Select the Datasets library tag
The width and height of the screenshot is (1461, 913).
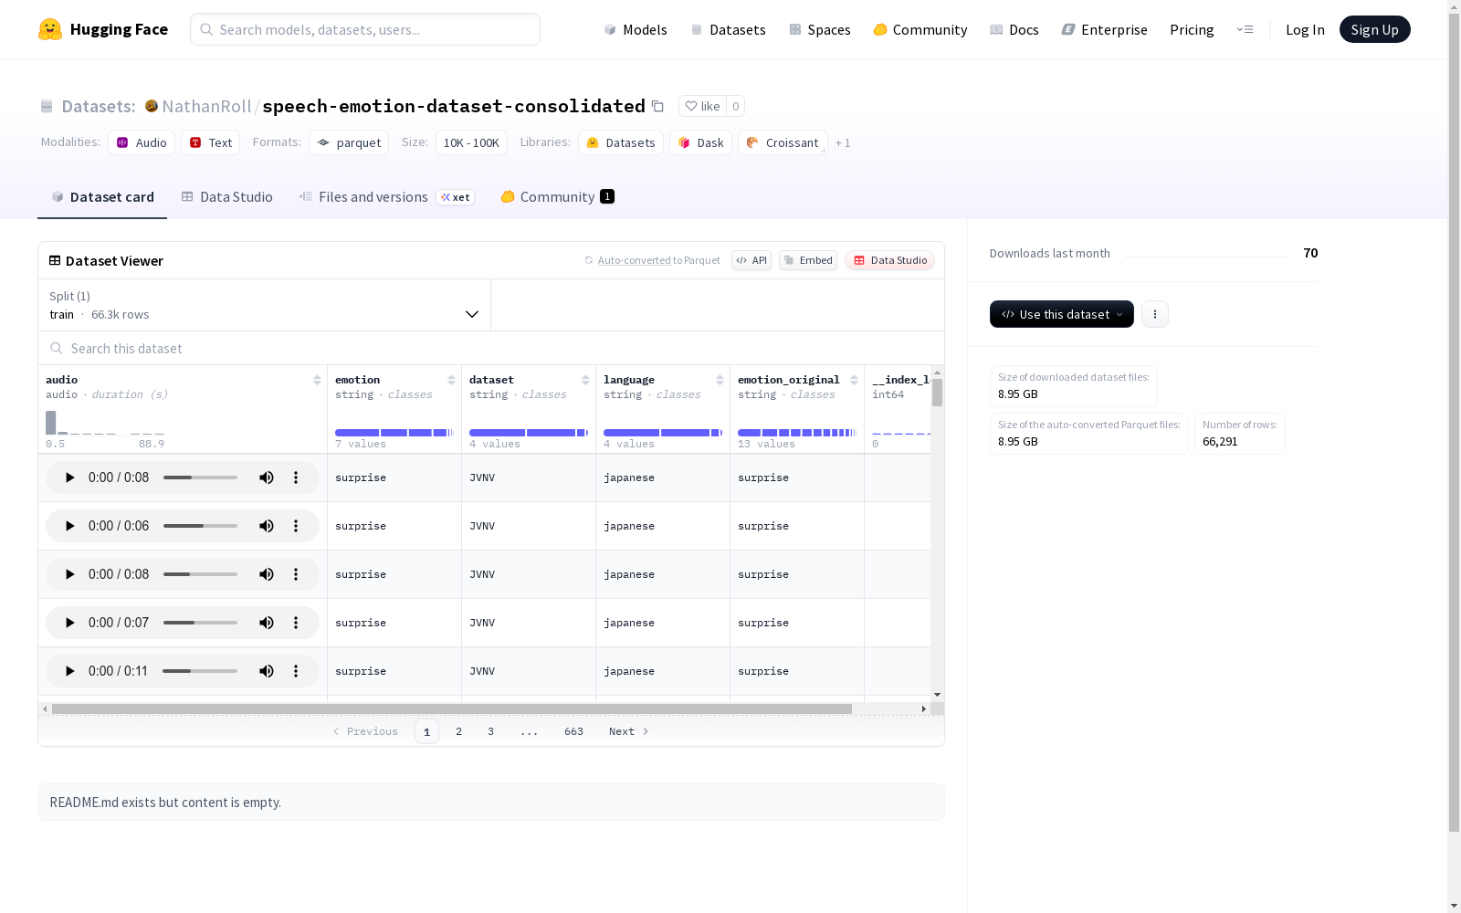621,142
